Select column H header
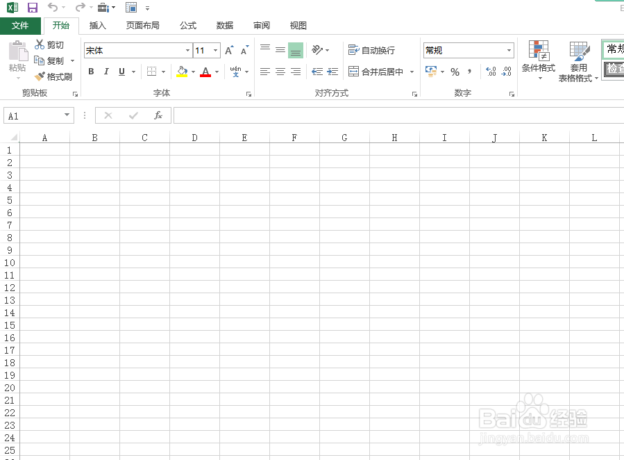624x460 pixels. tap(394, 138)
